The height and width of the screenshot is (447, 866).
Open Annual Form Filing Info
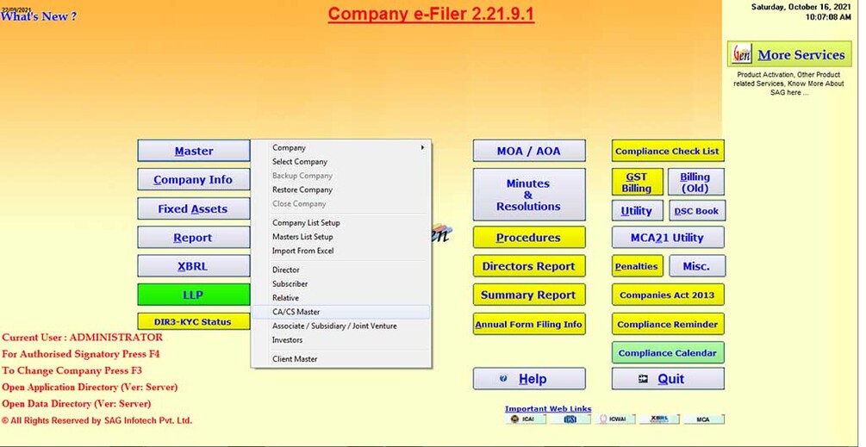pos(529,324)
